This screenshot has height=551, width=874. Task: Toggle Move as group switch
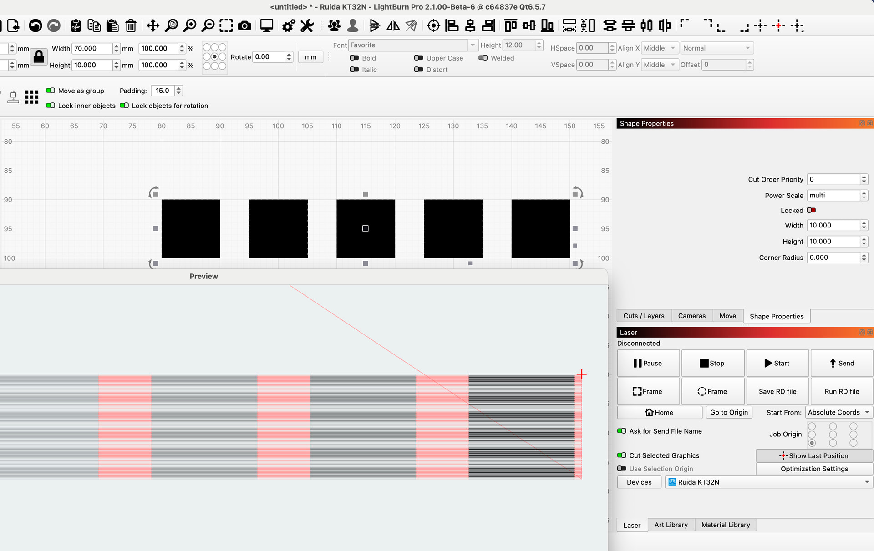(x=51, y=91)
